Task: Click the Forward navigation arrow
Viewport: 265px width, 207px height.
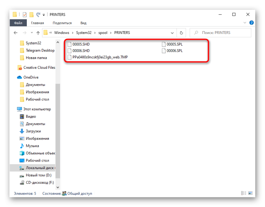Action: (25, 33)
